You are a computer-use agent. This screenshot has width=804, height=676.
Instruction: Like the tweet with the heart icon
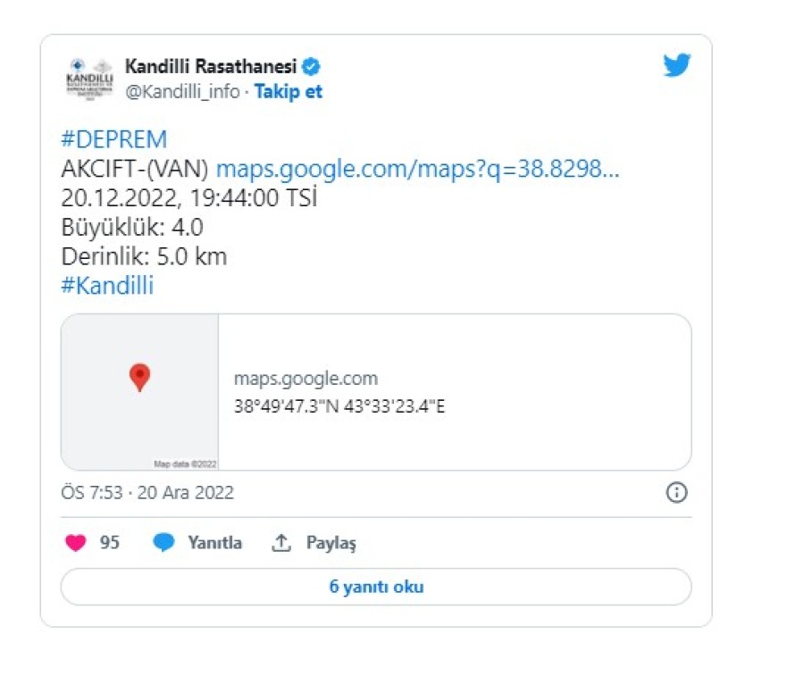76,543
